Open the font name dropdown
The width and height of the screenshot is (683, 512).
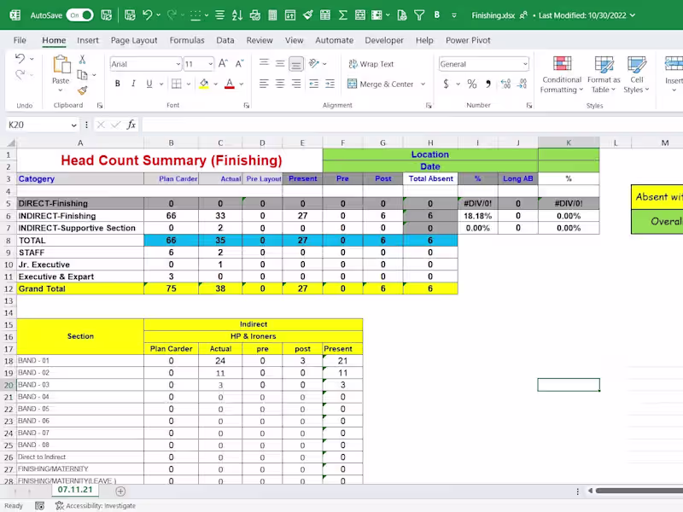tap(178, 64)
